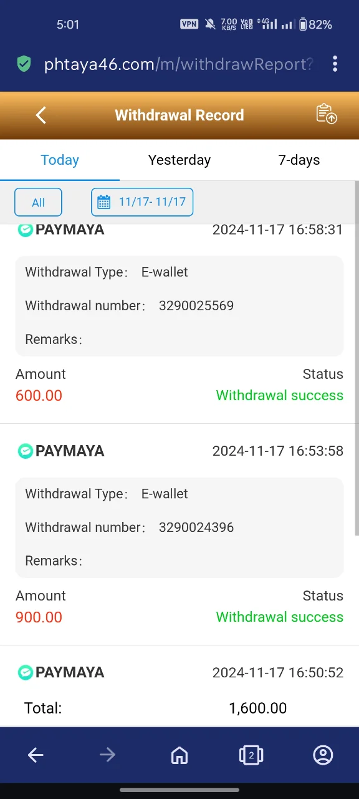Tap withdrawal number 3290024396
Viewport: 359px width, 799px height.
196,527
